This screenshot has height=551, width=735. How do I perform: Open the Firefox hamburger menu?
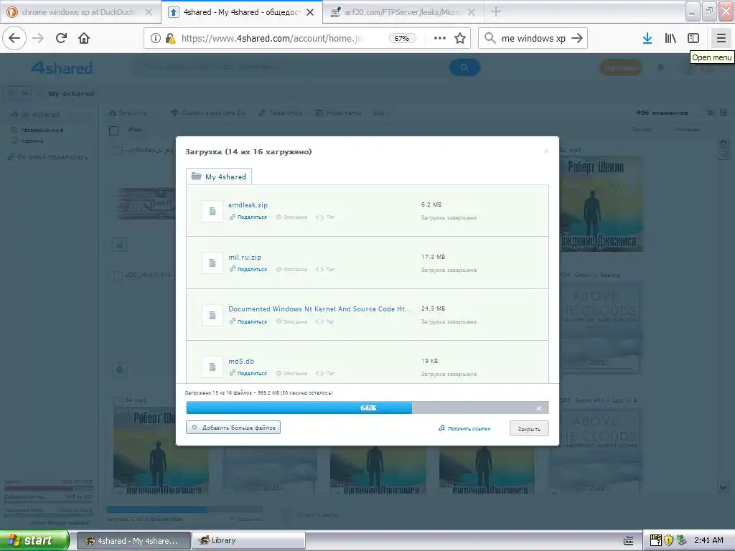(721, 38)
